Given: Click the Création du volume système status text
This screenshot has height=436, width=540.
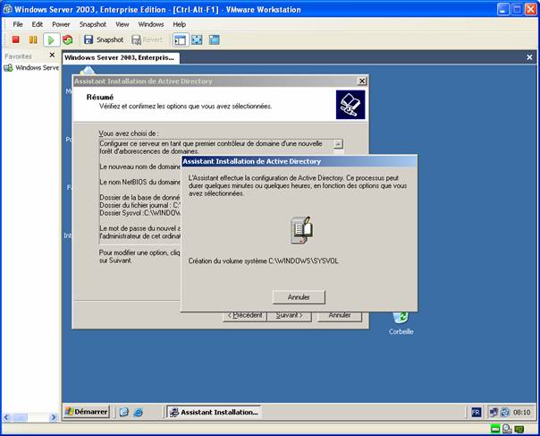Looking at the screenshot, I should click(264, 261).
